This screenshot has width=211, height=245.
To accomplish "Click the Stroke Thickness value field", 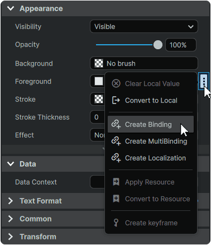I will coord(98,117).
